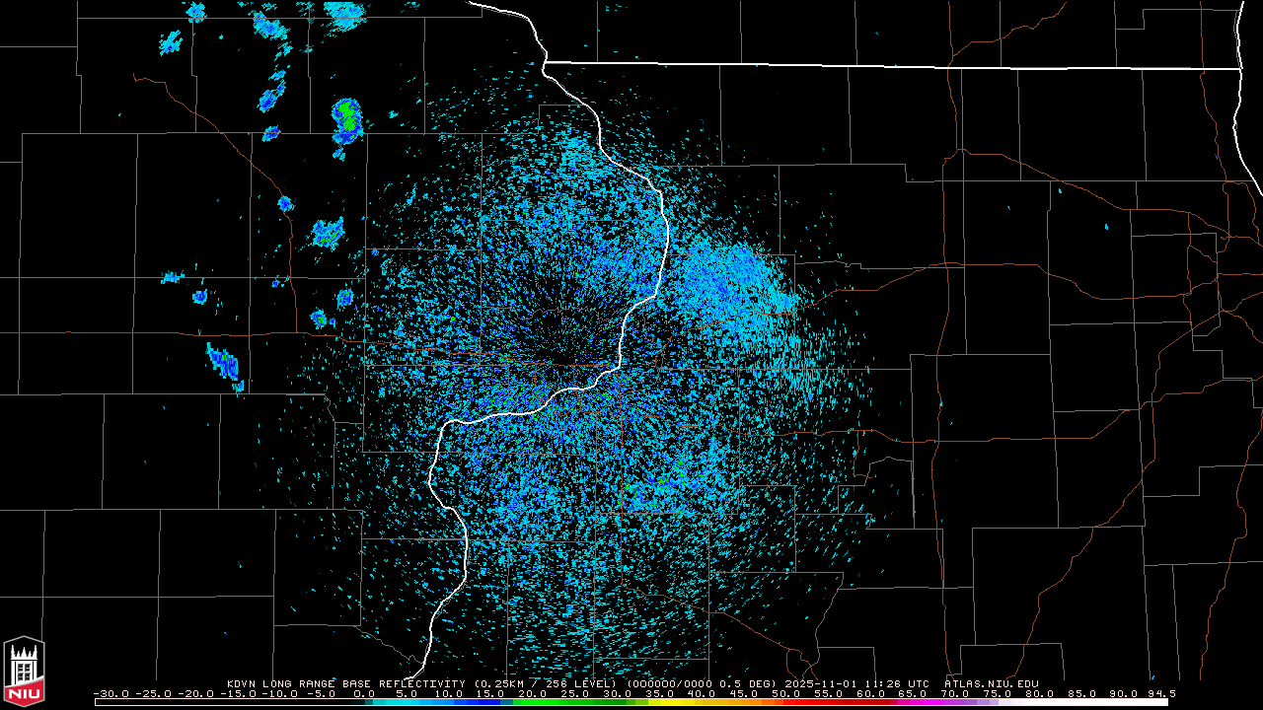Click the 0.0 value on the reflectivity scale
1263x710 pixels.
tap(364, 694)
